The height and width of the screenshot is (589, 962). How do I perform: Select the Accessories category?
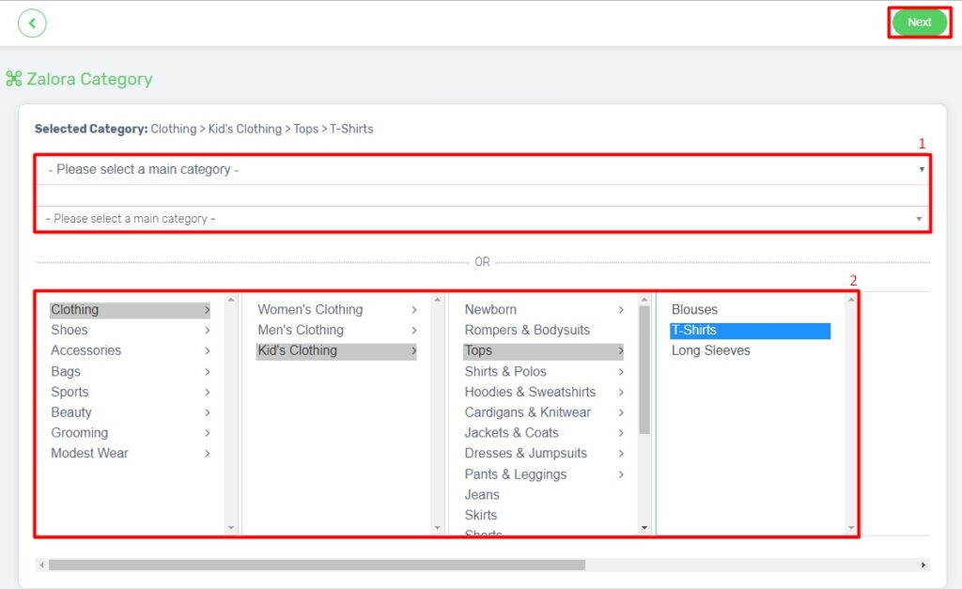130,350
